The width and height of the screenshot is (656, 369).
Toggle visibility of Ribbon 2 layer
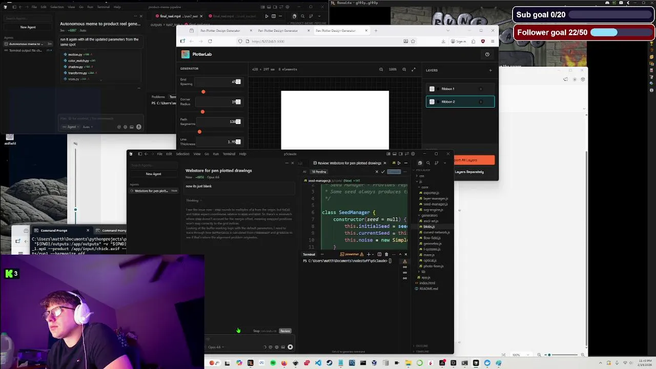tap(432, 101)
